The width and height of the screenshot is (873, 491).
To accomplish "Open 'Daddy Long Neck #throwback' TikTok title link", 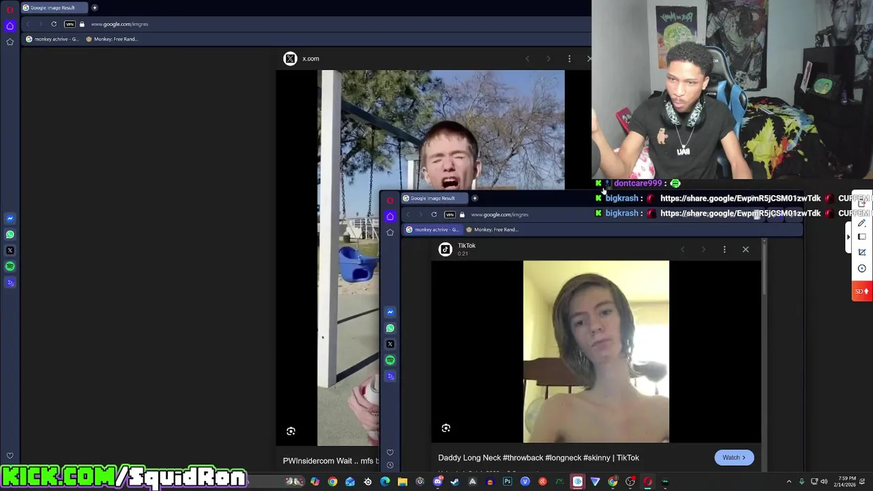I will pyautogui.click(x=539, y=458).
